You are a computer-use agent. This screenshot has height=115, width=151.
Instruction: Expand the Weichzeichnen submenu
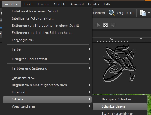[x=47, y=106]
